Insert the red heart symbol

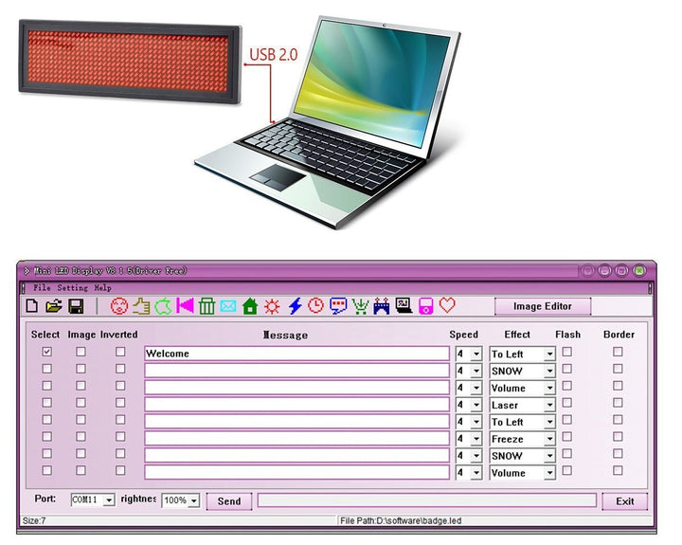[448, 305]
